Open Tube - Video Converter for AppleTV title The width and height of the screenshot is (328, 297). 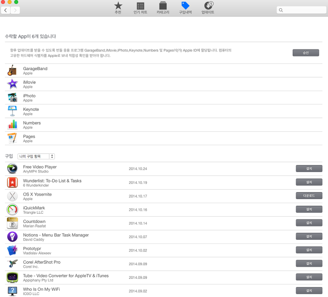(x=66, y=276)
